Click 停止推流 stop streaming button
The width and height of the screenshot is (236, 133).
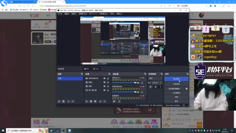click(x=176, y=79)
